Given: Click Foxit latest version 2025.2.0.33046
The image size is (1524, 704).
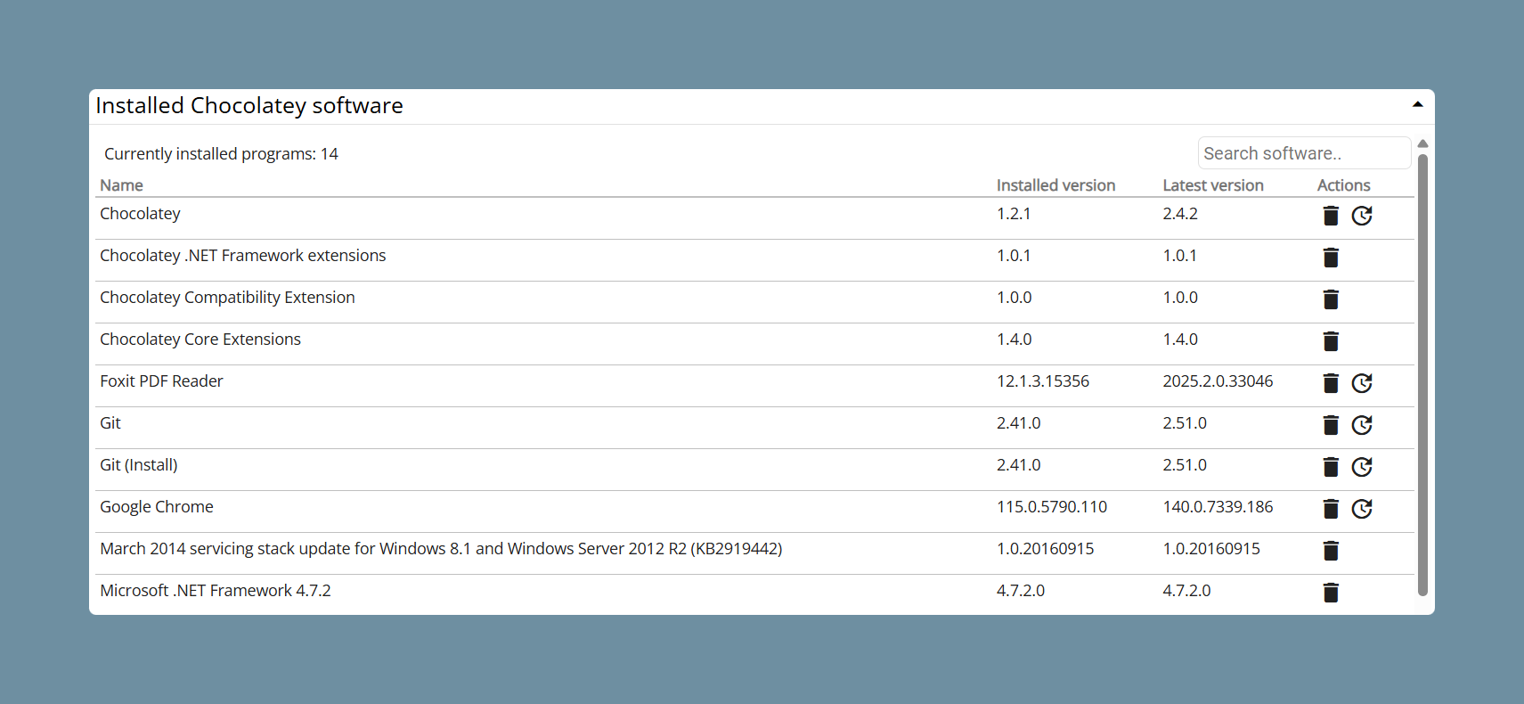Looking at the screenshot, I should [1218, 381].
